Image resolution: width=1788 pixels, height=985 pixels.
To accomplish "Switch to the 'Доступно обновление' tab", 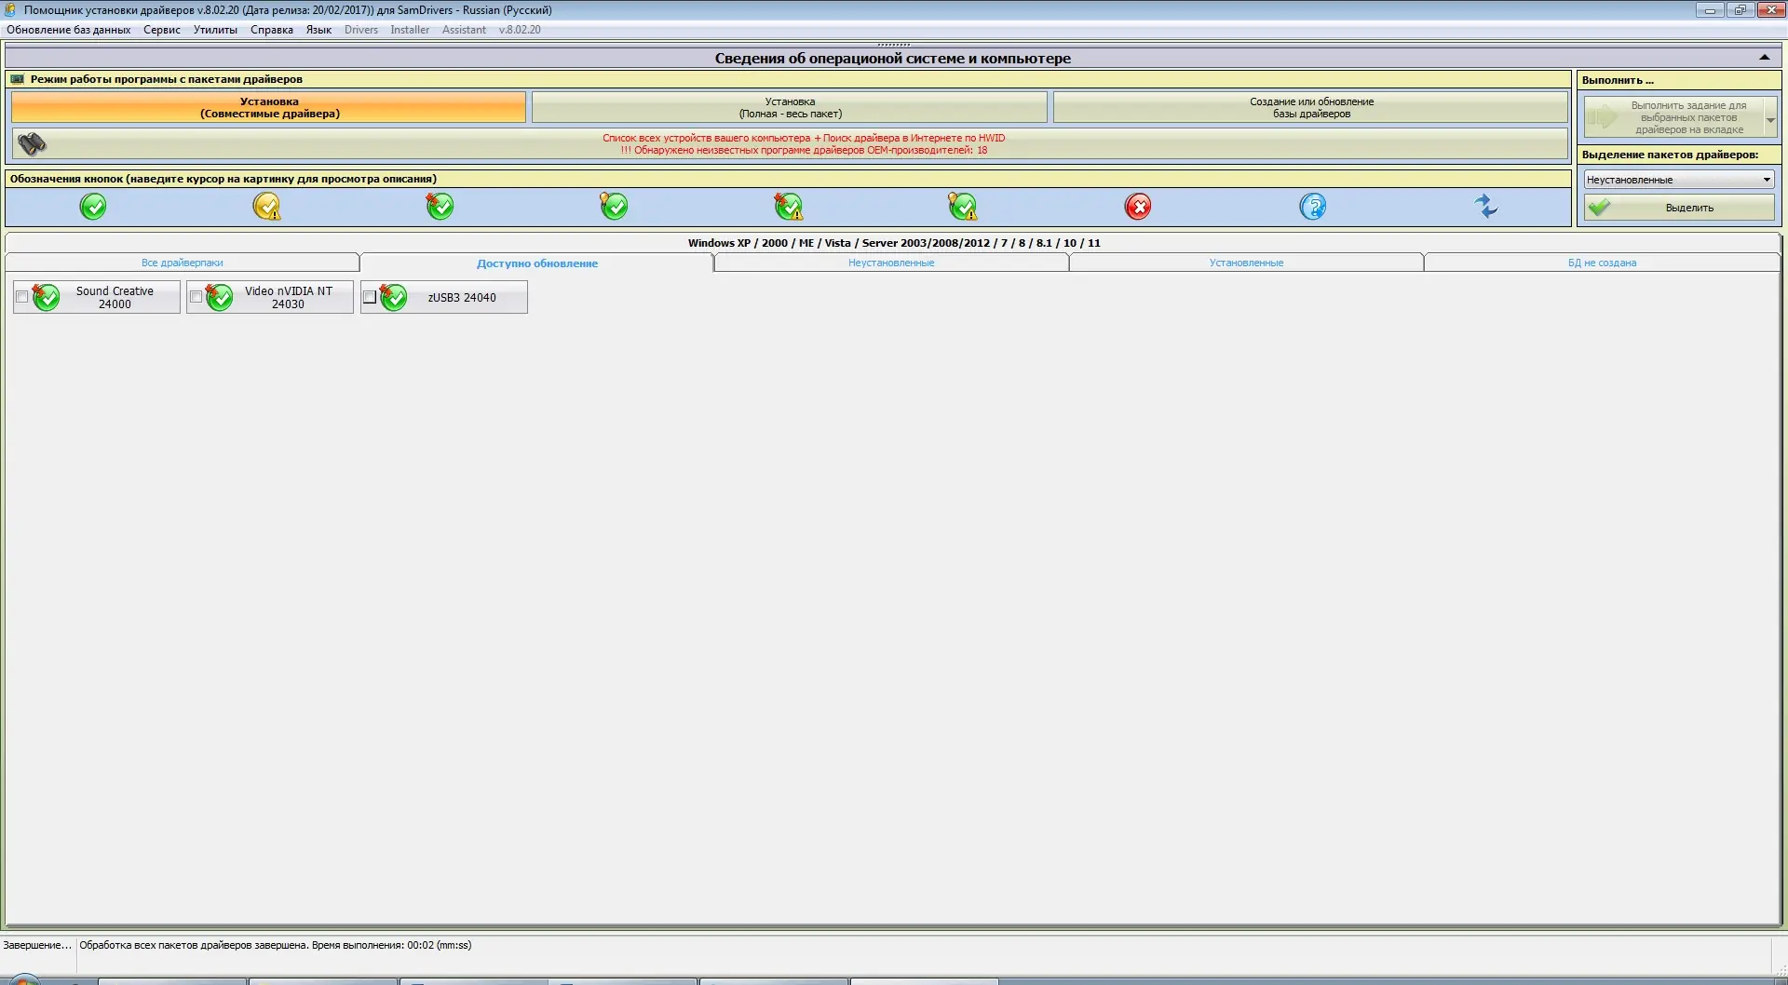I will click(x=537, y=263).
